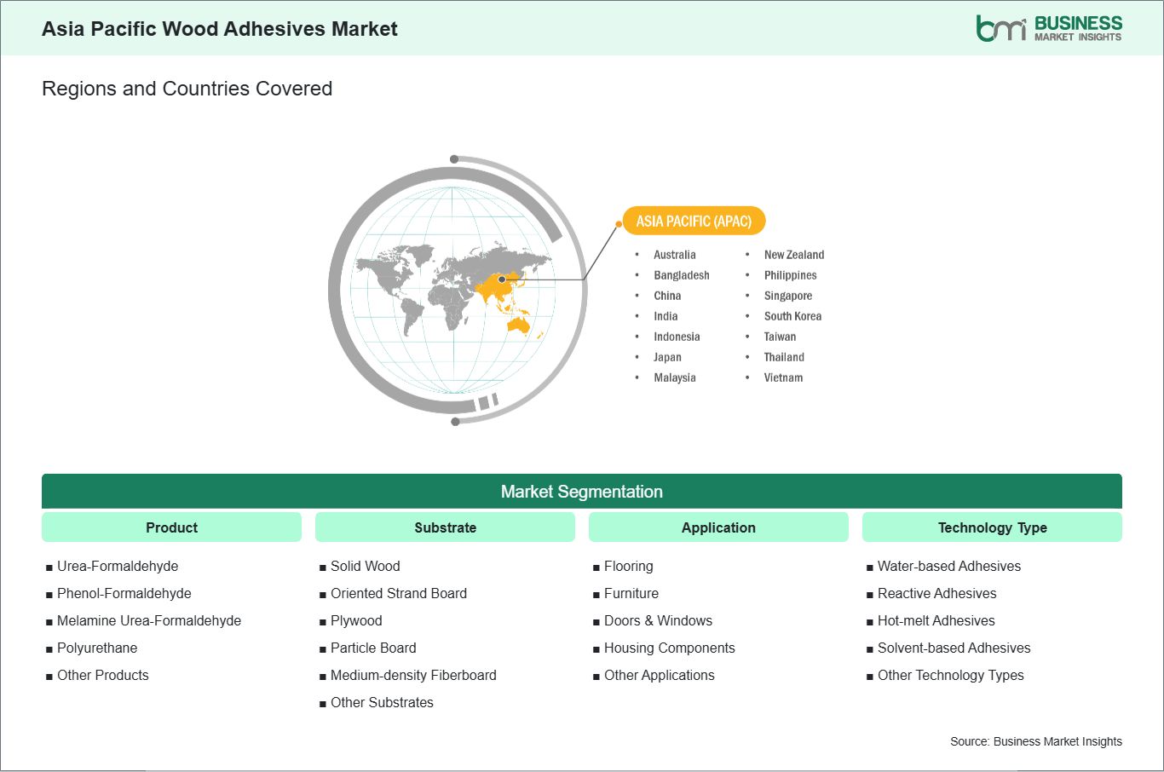Click the 'Regions and Countries Covered' heading
This screenshot has height=772, width=1164.
[x=187, y=89]
